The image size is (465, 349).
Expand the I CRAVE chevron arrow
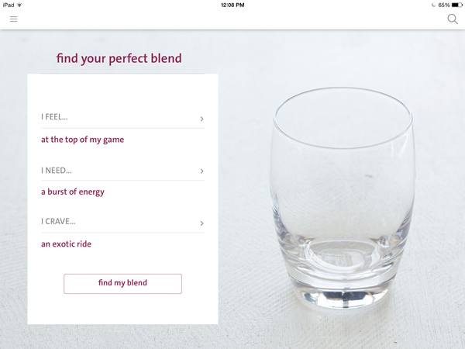201,223
